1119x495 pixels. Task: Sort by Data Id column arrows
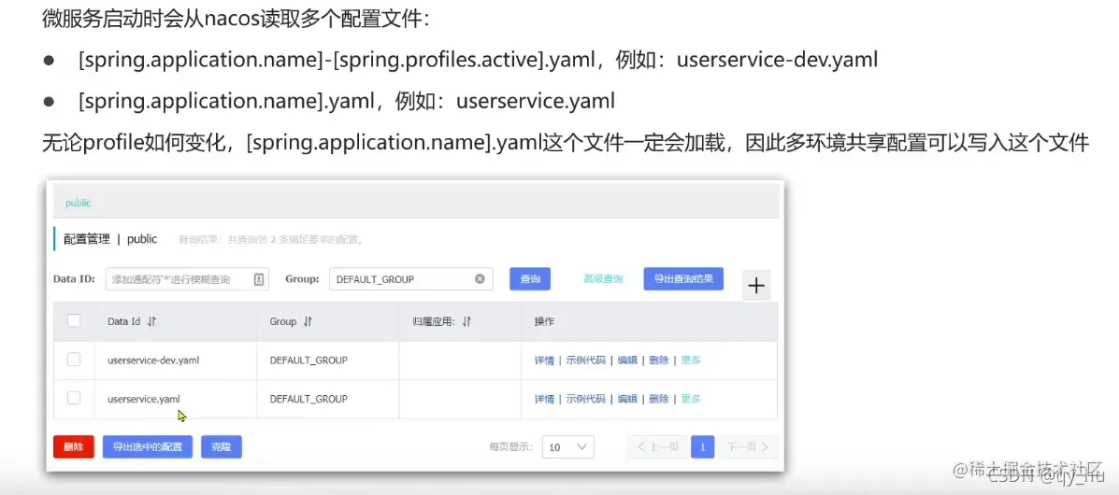pyautogui.click(x=151, y=321)
